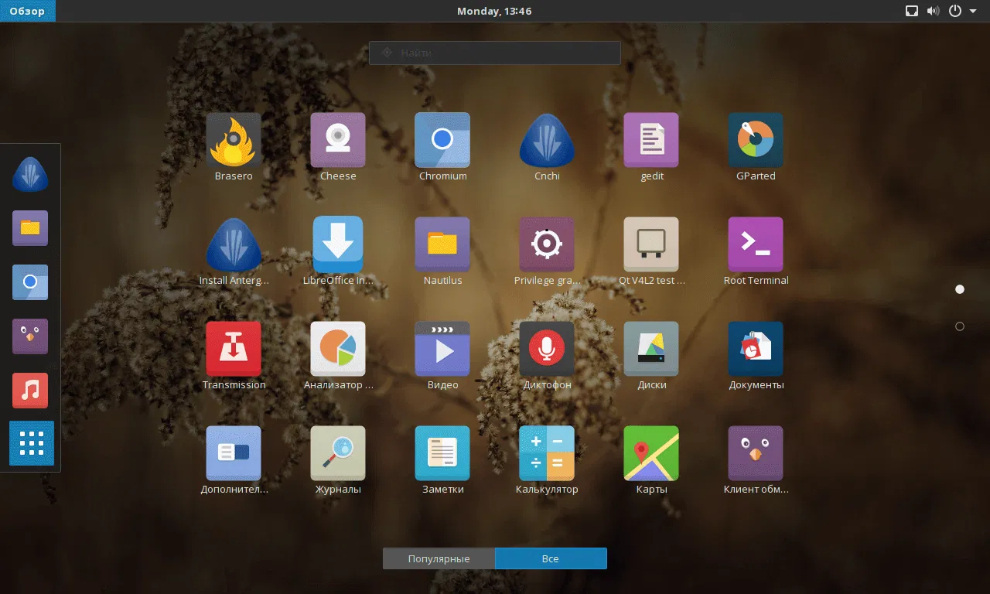Open the Qt V4L2 test utility

pos(651,244)
